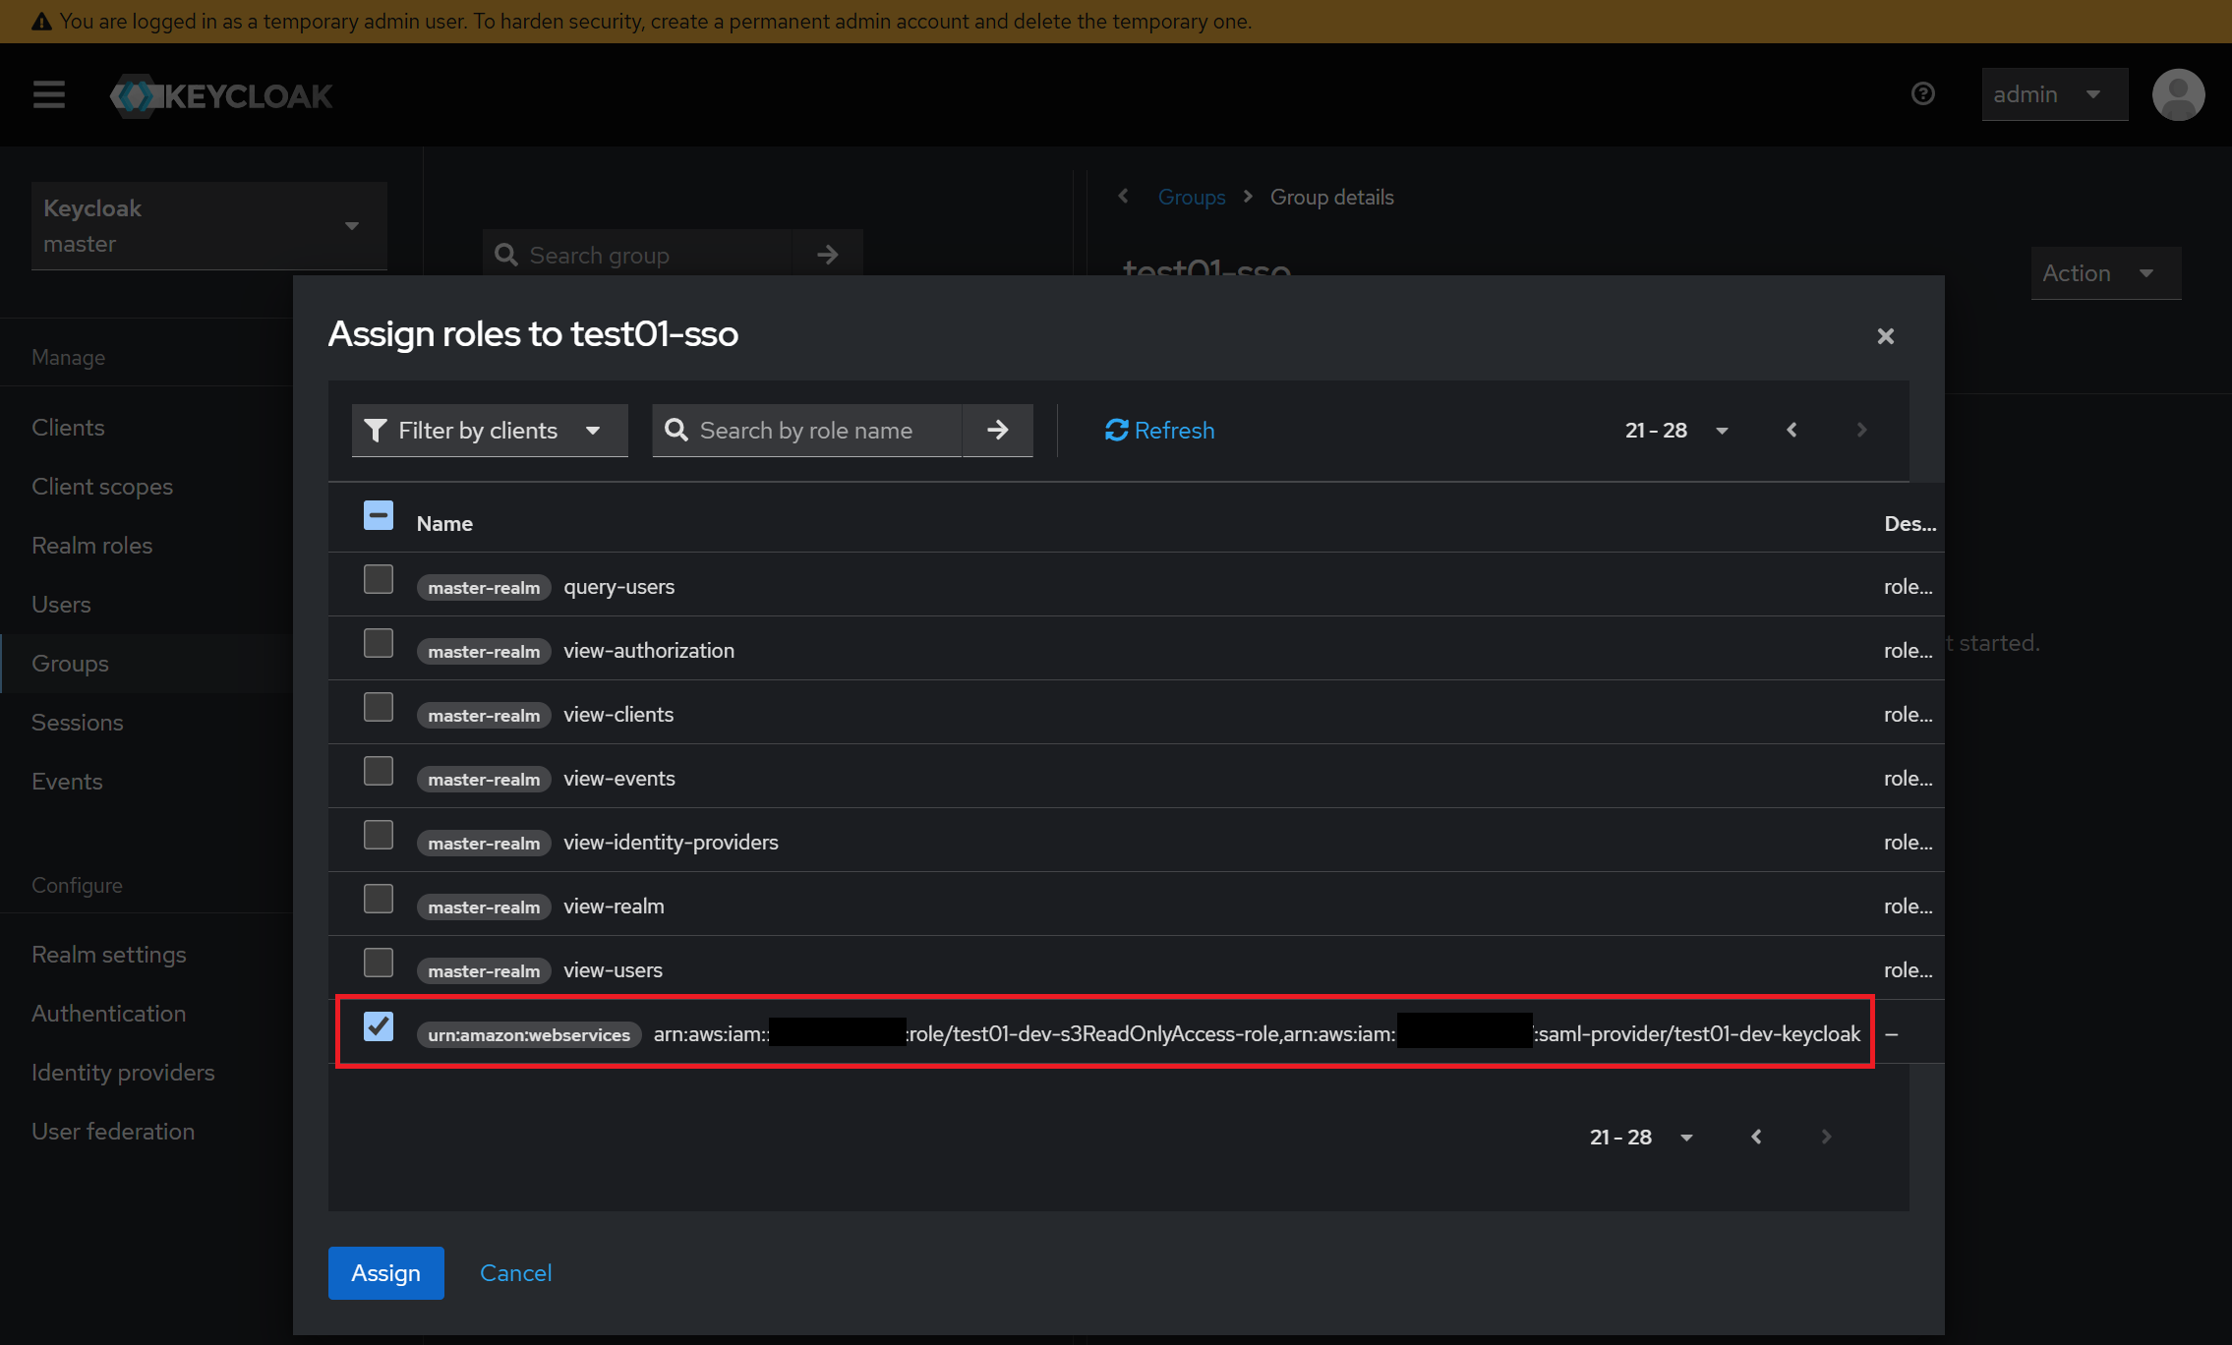The image size is (2232, 1345).
Task: Click the user avatar icon
Action: 2177,95
